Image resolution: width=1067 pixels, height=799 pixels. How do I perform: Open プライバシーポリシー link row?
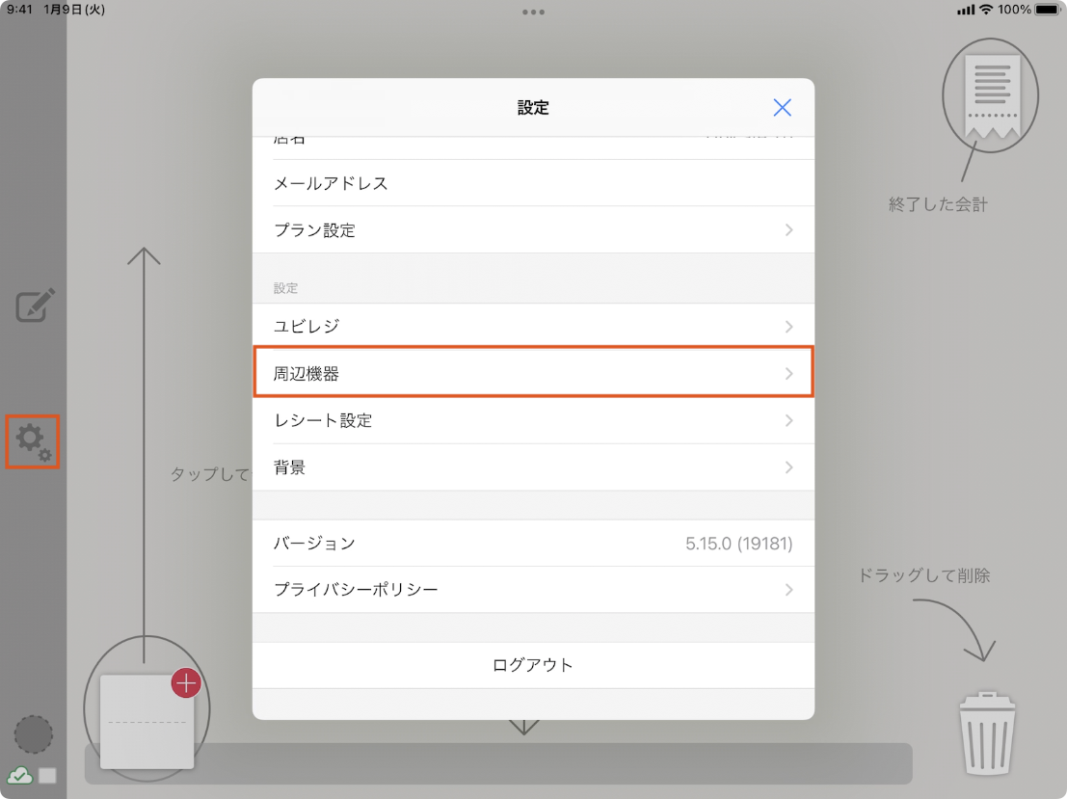534,590
